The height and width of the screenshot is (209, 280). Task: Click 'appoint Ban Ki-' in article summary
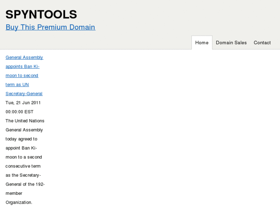pos(21,148)
